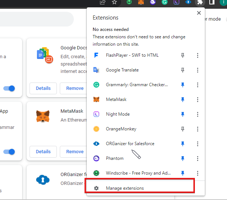Open more actions for MetaMask
This screenshot has width=227, height=200.
pyautogui.click(x=197, y=99)
